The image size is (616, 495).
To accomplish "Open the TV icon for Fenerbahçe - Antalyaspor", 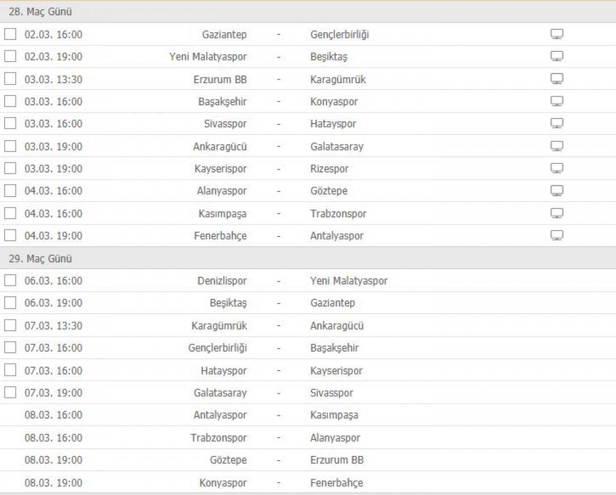I will coord(557,236).
